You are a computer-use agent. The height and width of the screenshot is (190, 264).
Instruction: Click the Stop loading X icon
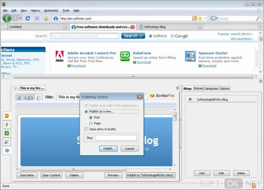(37, 18)
